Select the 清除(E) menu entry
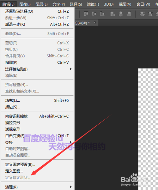Screen dimensions: 158x190 37,76
